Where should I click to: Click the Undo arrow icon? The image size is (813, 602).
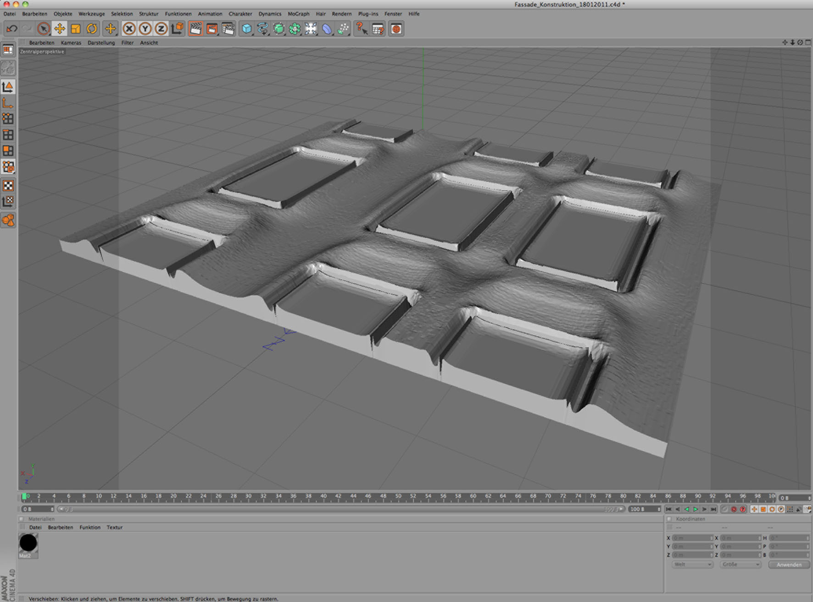point(11,29)
